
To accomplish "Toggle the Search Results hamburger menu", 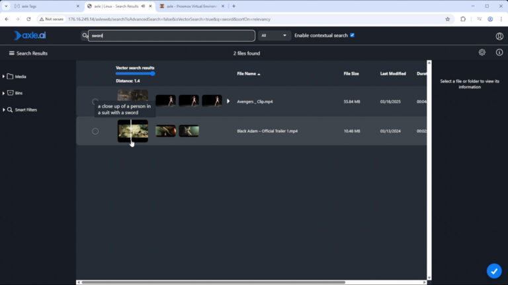I will pos(12,53).
